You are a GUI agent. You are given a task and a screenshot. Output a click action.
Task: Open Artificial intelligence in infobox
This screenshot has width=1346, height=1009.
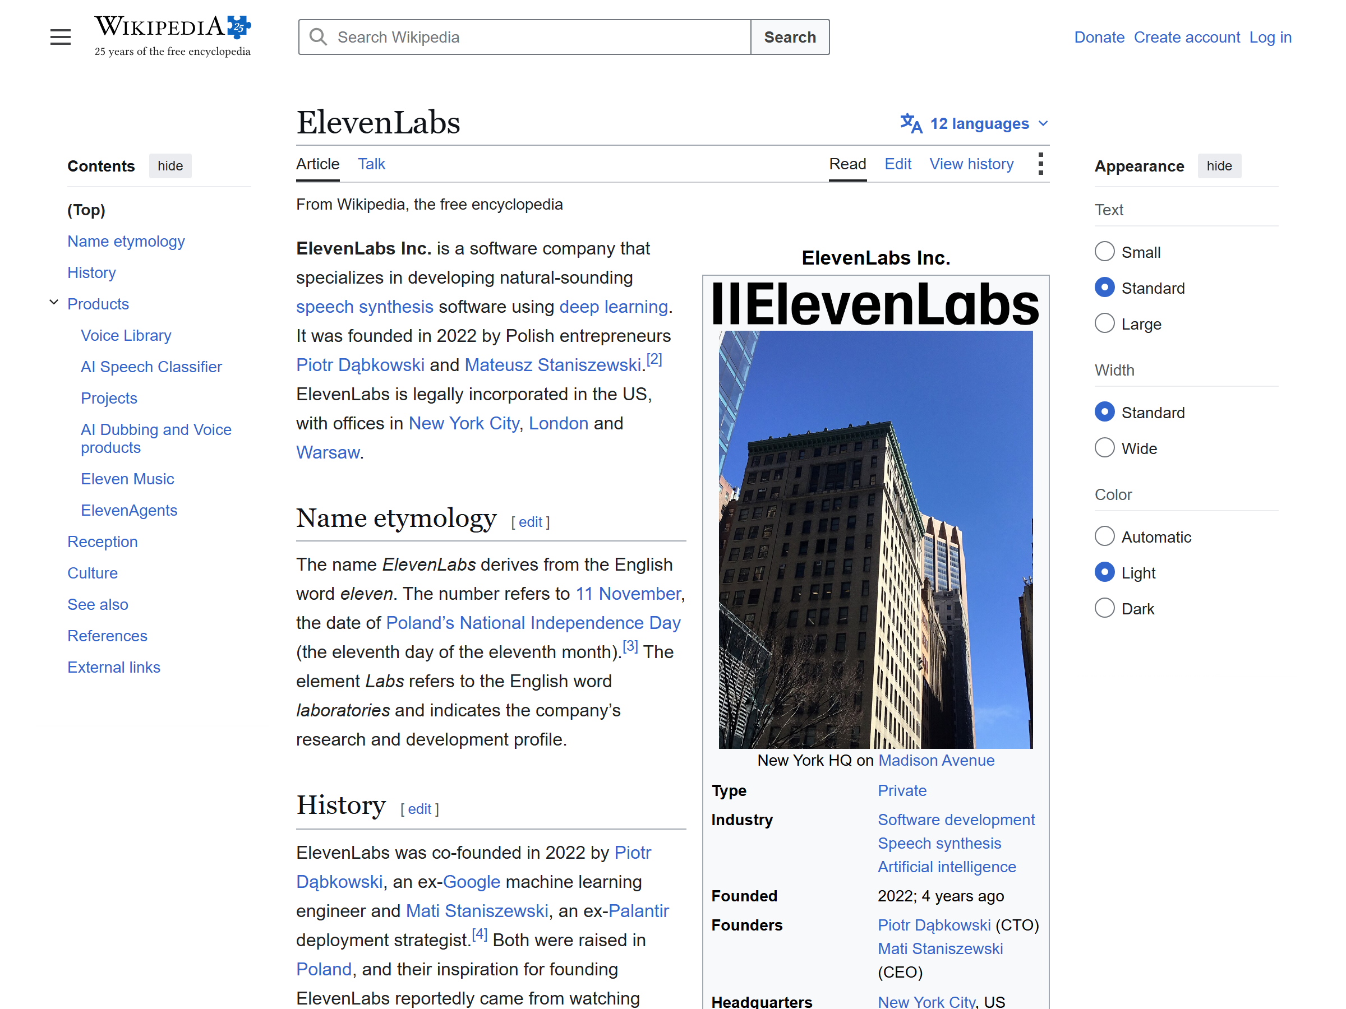point(947,867)
